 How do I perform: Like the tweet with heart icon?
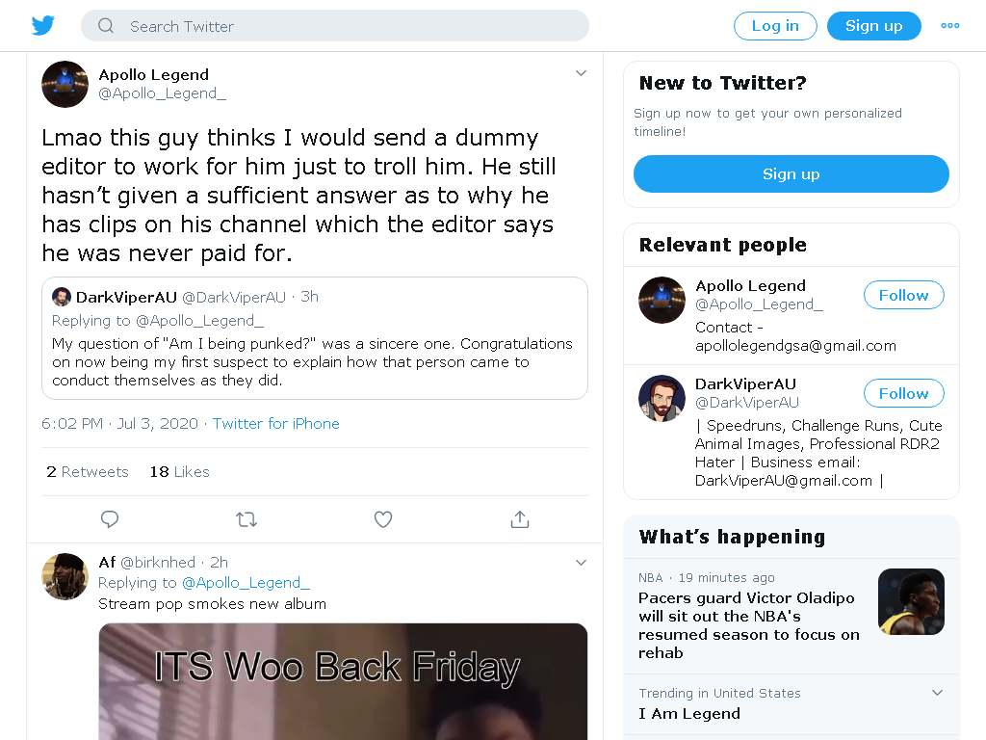tap(383, 519)
